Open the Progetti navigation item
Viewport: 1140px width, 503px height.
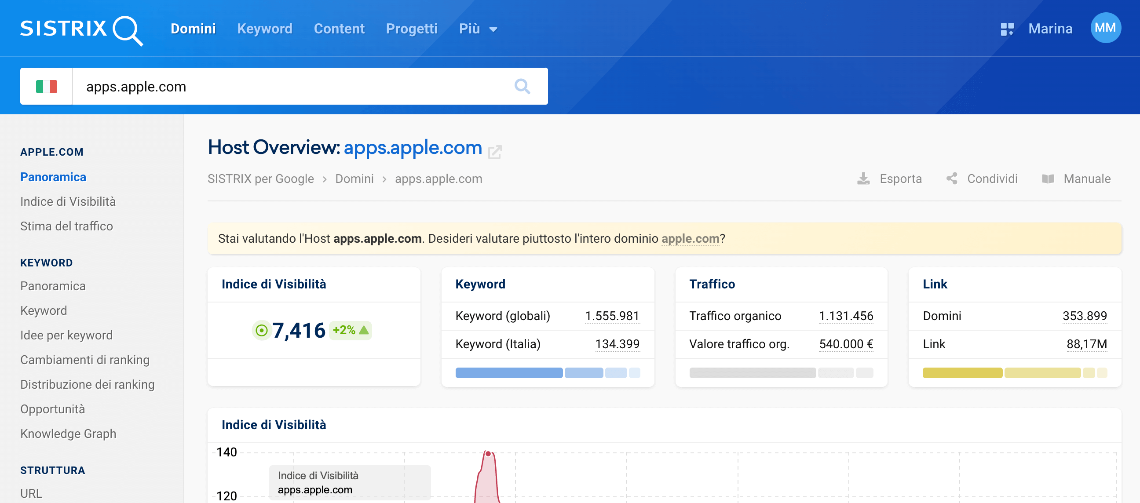tap(412, 29)
